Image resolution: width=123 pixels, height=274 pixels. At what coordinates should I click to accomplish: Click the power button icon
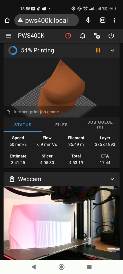click(x=111, y=36)
